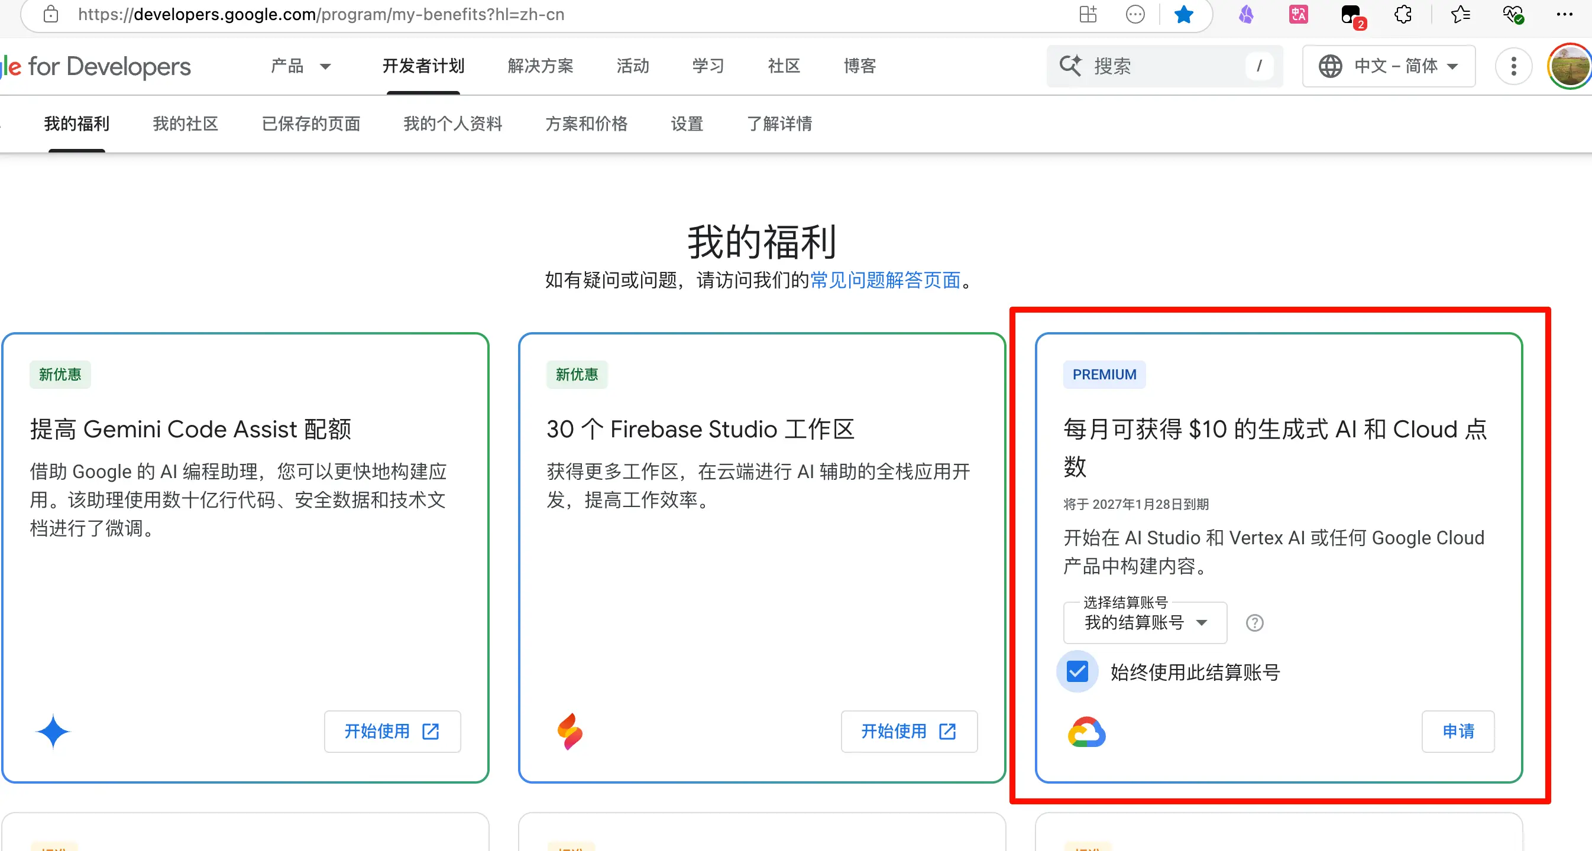Open the favorites list star icon
The height and width of the screenshot is (851, 1592).
click(1460, 14)
